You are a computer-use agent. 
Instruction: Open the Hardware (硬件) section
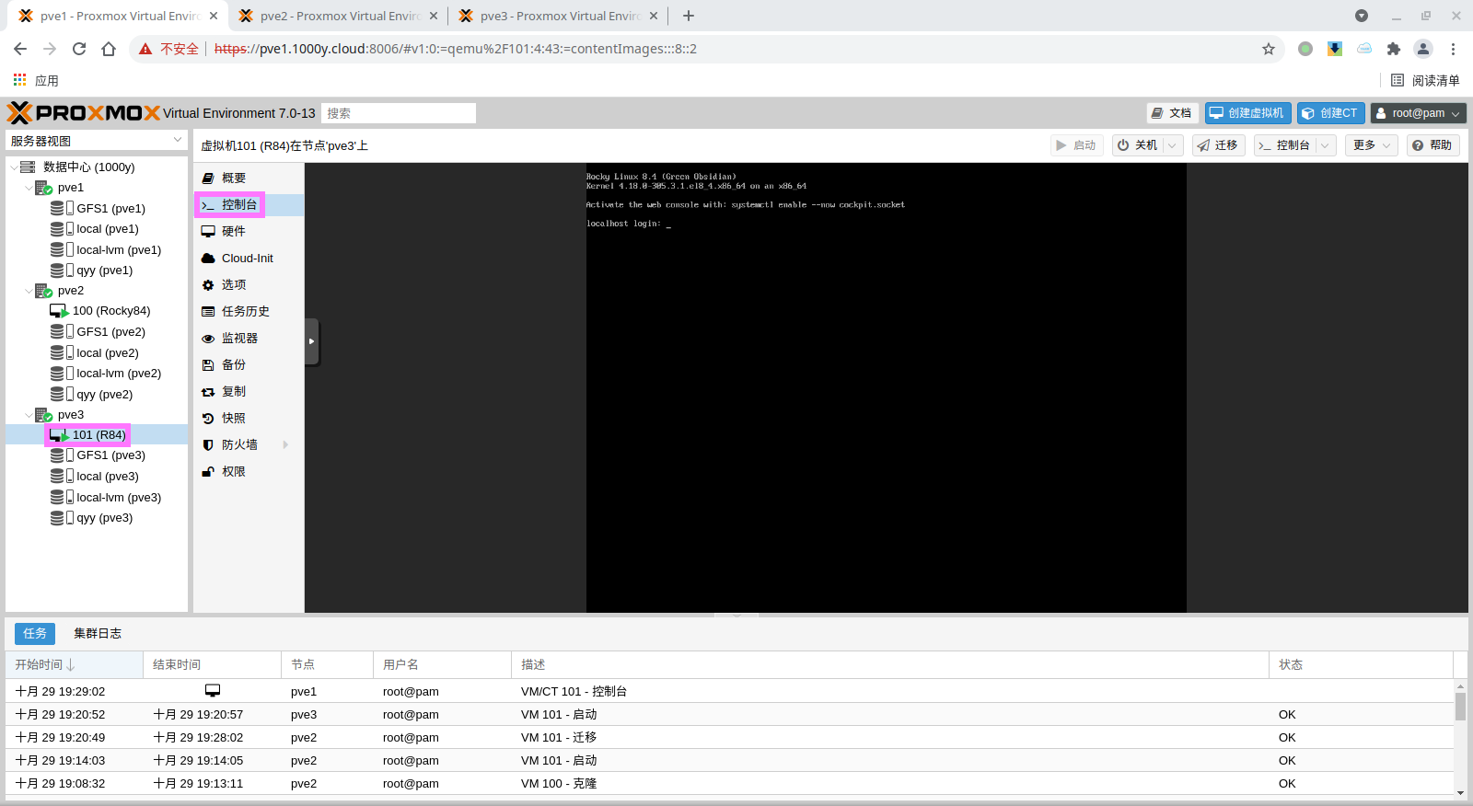[x=233, y=231]
